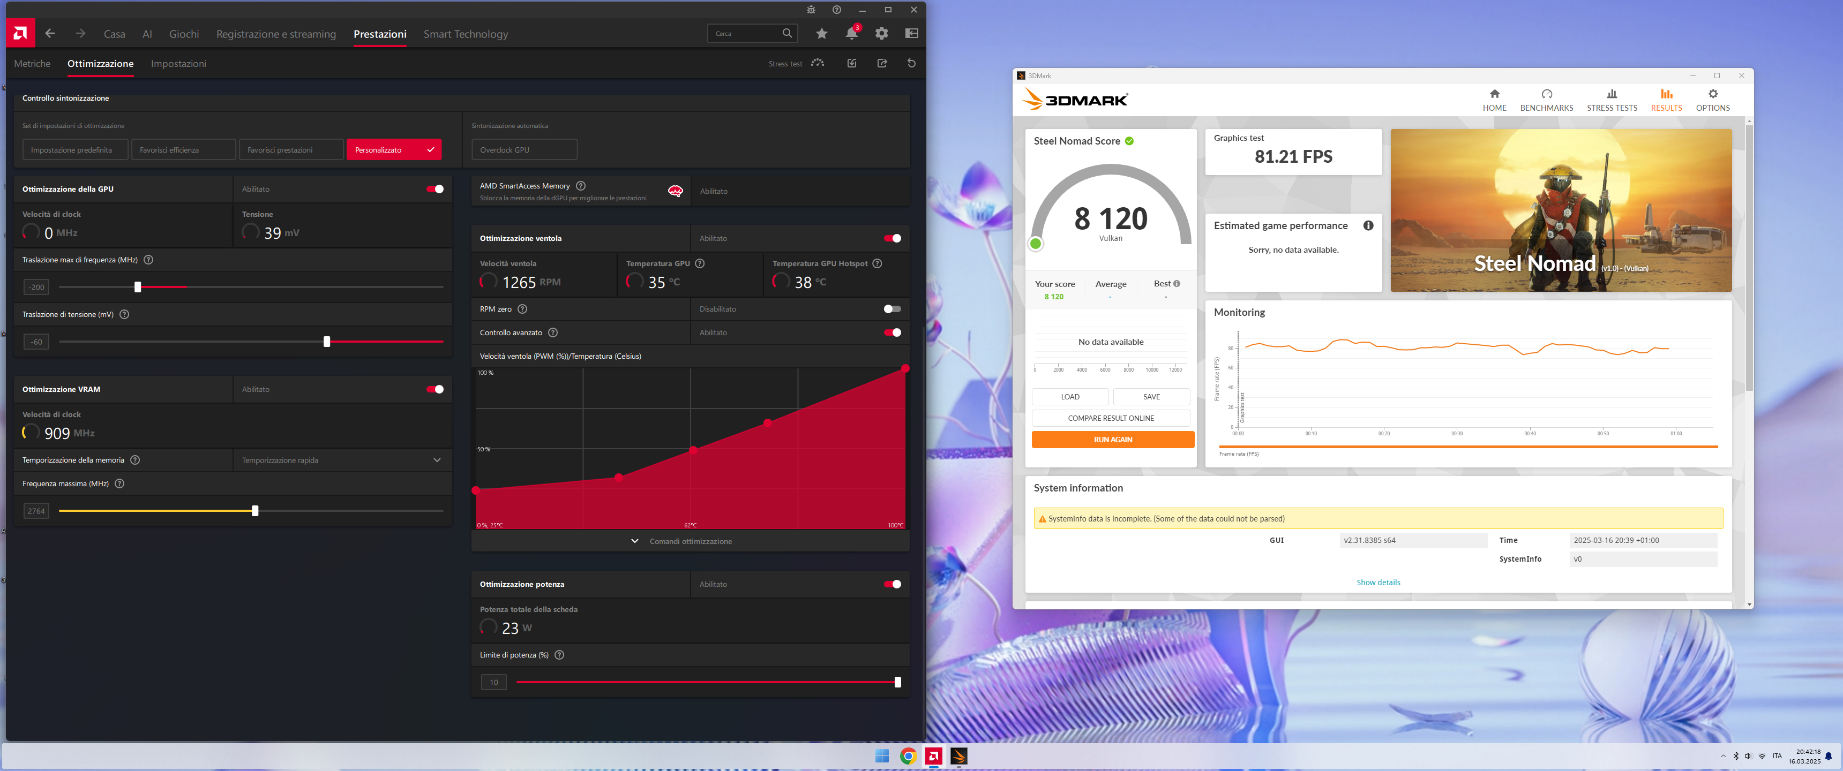Open Chrome from the taskbar
Viewport: 1843px width, 771px height.
(908, 756)
